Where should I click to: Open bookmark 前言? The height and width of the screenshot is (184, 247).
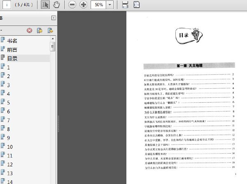click(12, 50)
